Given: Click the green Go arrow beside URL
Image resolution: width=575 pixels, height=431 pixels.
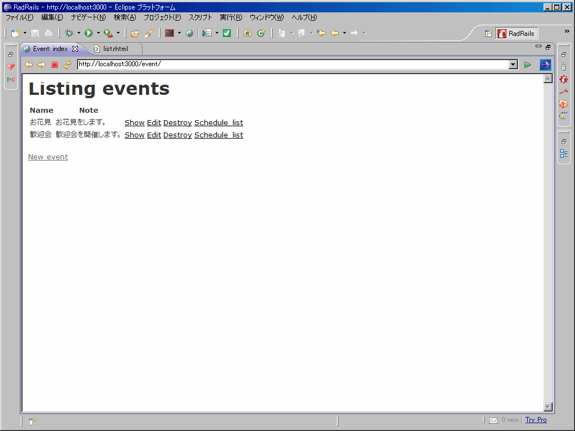Looking at the screenshot, I should click(x=528, y=65).
